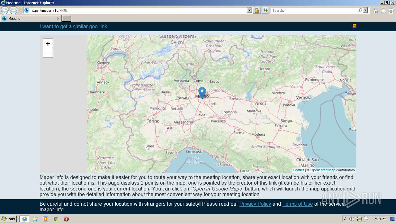The image size is (396, 223).
Task: Click the Torino label on the map
Action: coord(153,121)
